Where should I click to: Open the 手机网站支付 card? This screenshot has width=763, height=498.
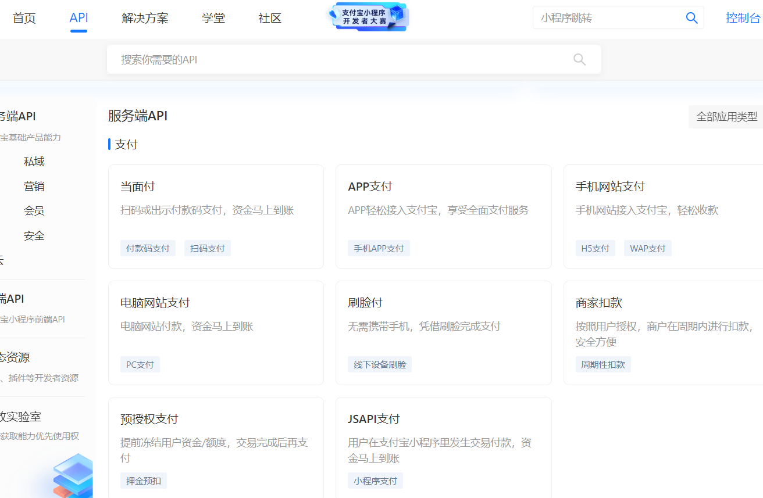pos(663,217)
